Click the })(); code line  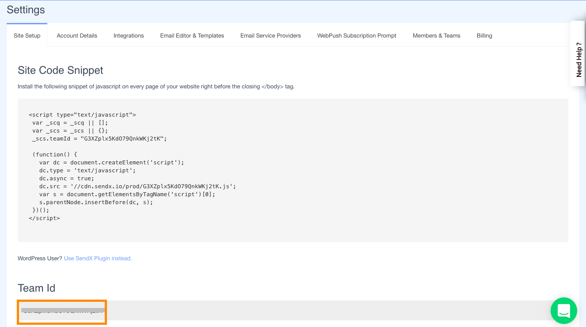pyautogui.click(x=41, y=210)
